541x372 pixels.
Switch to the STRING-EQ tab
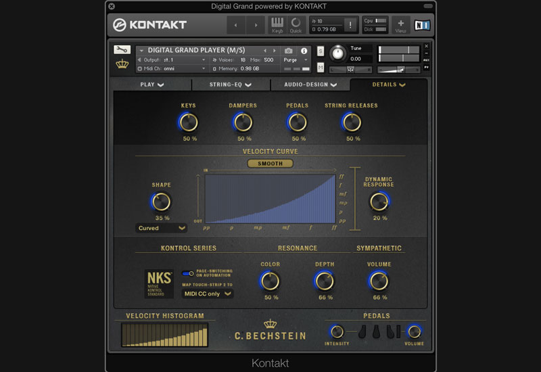230,85
